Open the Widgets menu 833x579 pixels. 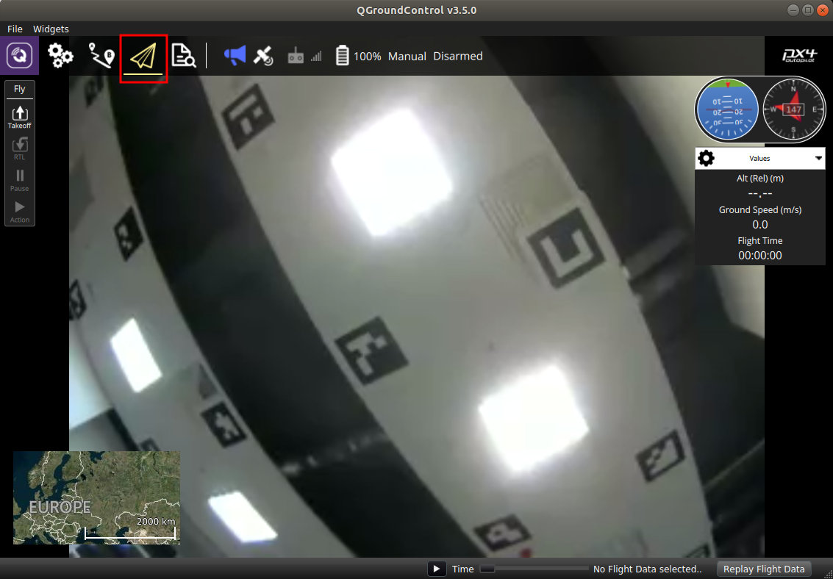(51, 29)
